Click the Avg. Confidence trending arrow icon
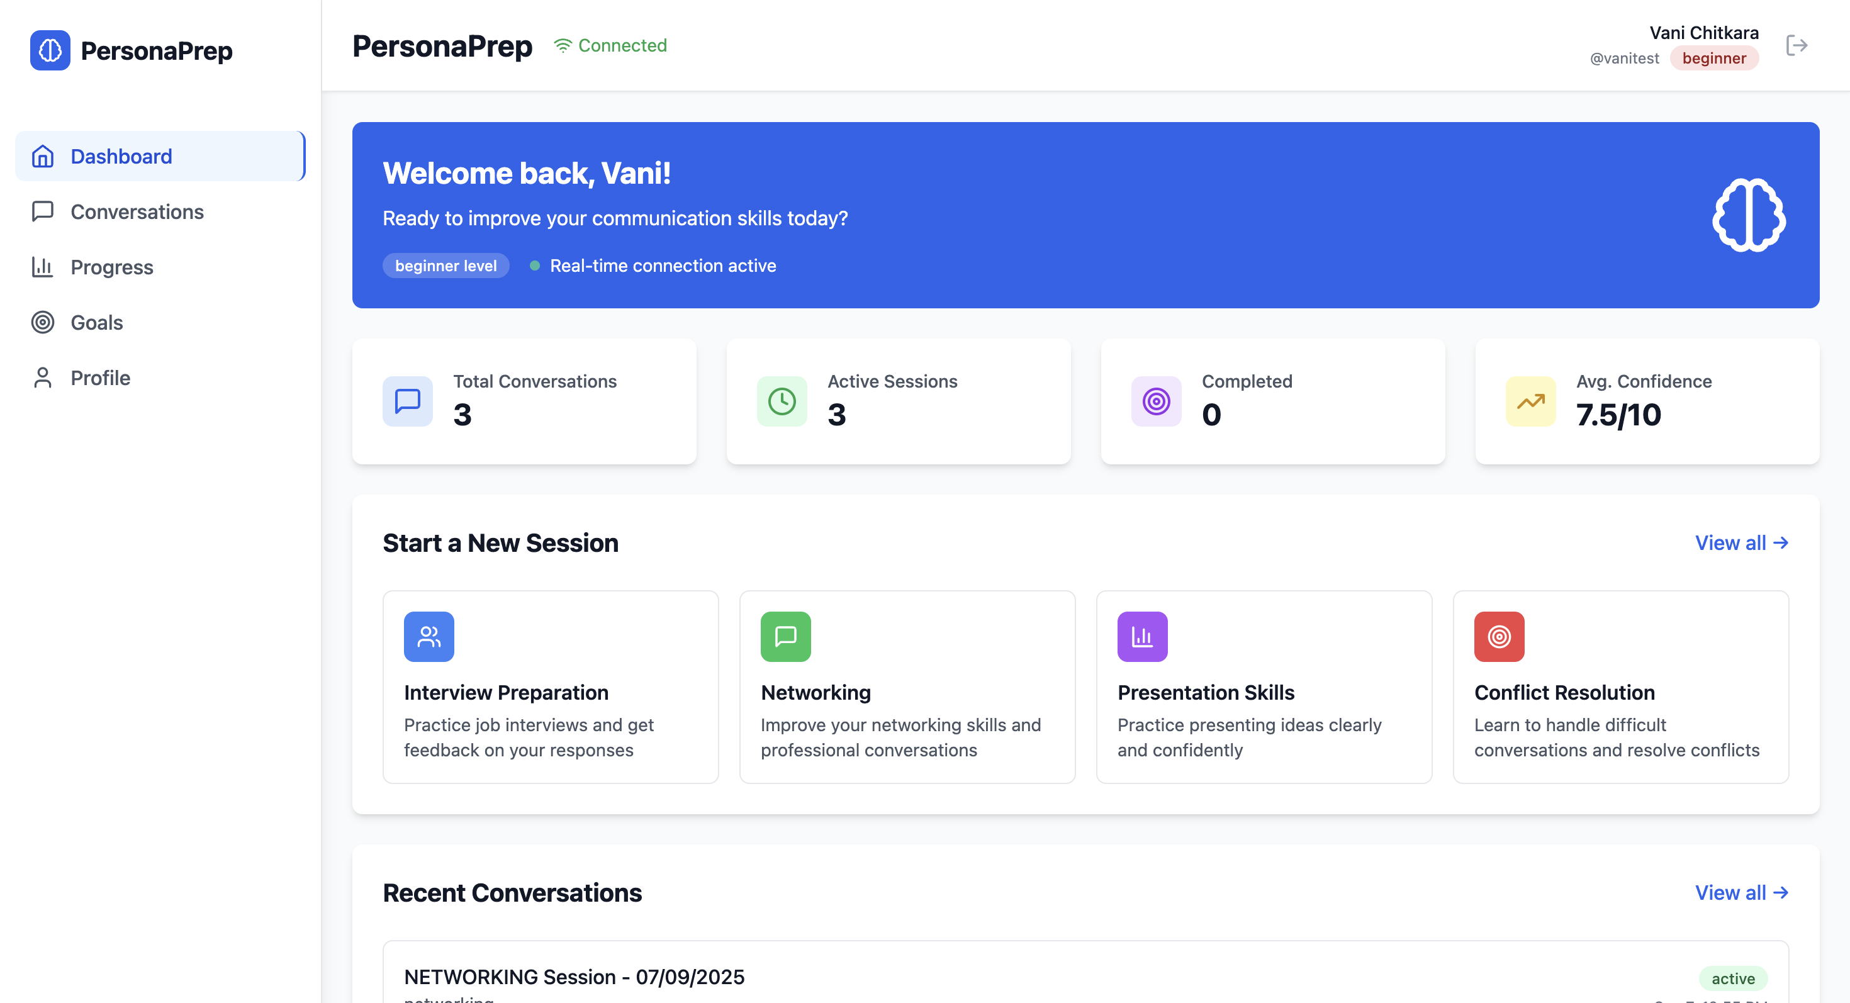The width and height of the screenshot is (1850, 1003). 1530,401
